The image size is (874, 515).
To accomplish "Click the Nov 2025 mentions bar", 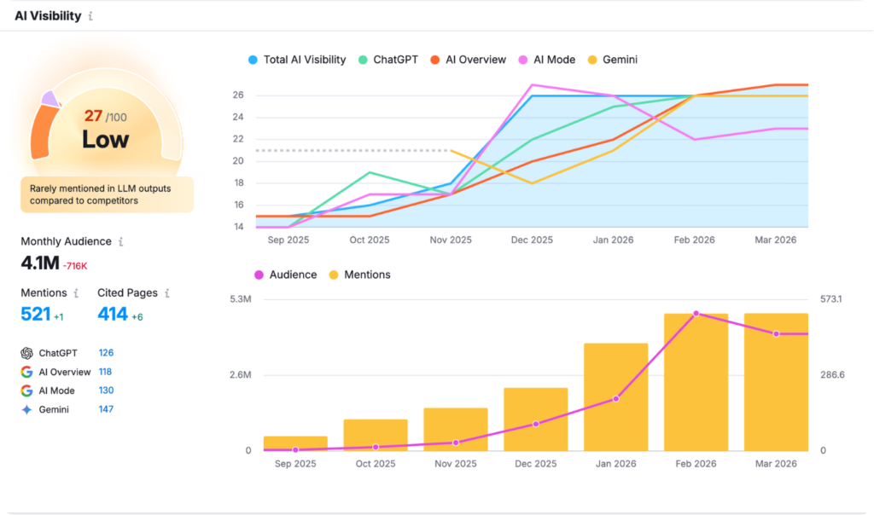I will [x=456, y=429].
